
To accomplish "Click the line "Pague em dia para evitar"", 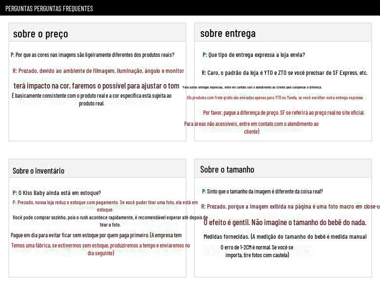I will point(96,235).
